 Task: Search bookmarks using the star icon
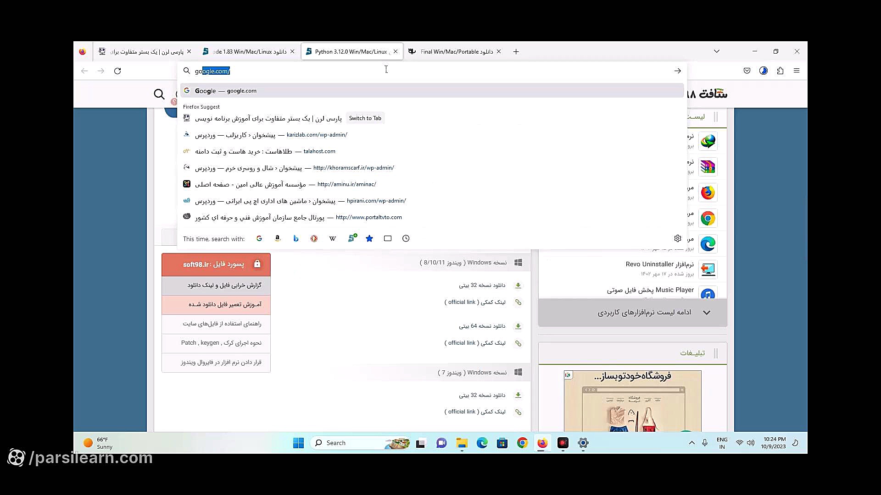[369, 238]
